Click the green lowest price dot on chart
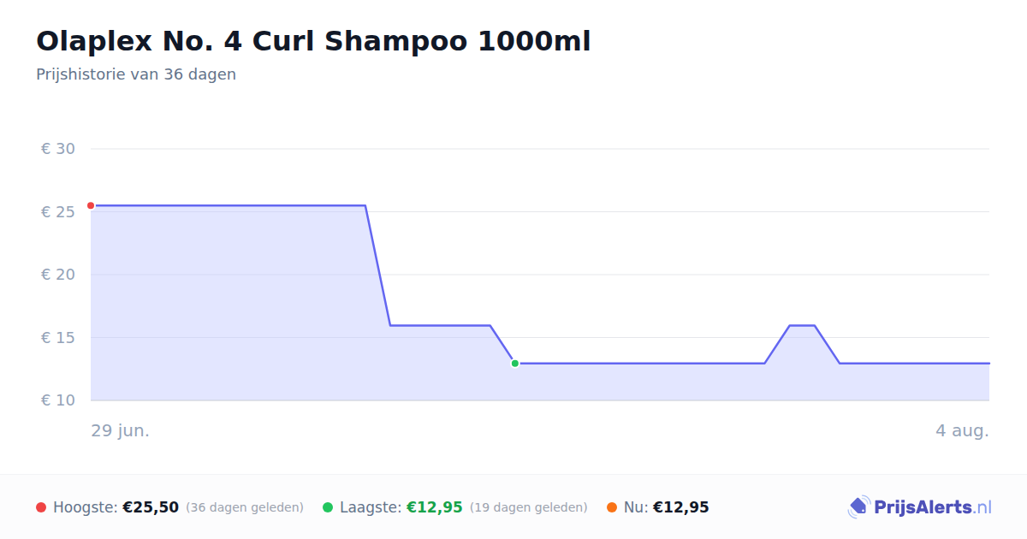1027x539 pixels. (515, 364)
